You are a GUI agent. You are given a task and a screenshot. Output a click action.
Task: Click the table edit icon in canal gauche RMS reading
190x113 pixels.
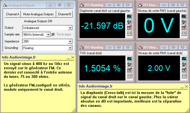(184, 28)
